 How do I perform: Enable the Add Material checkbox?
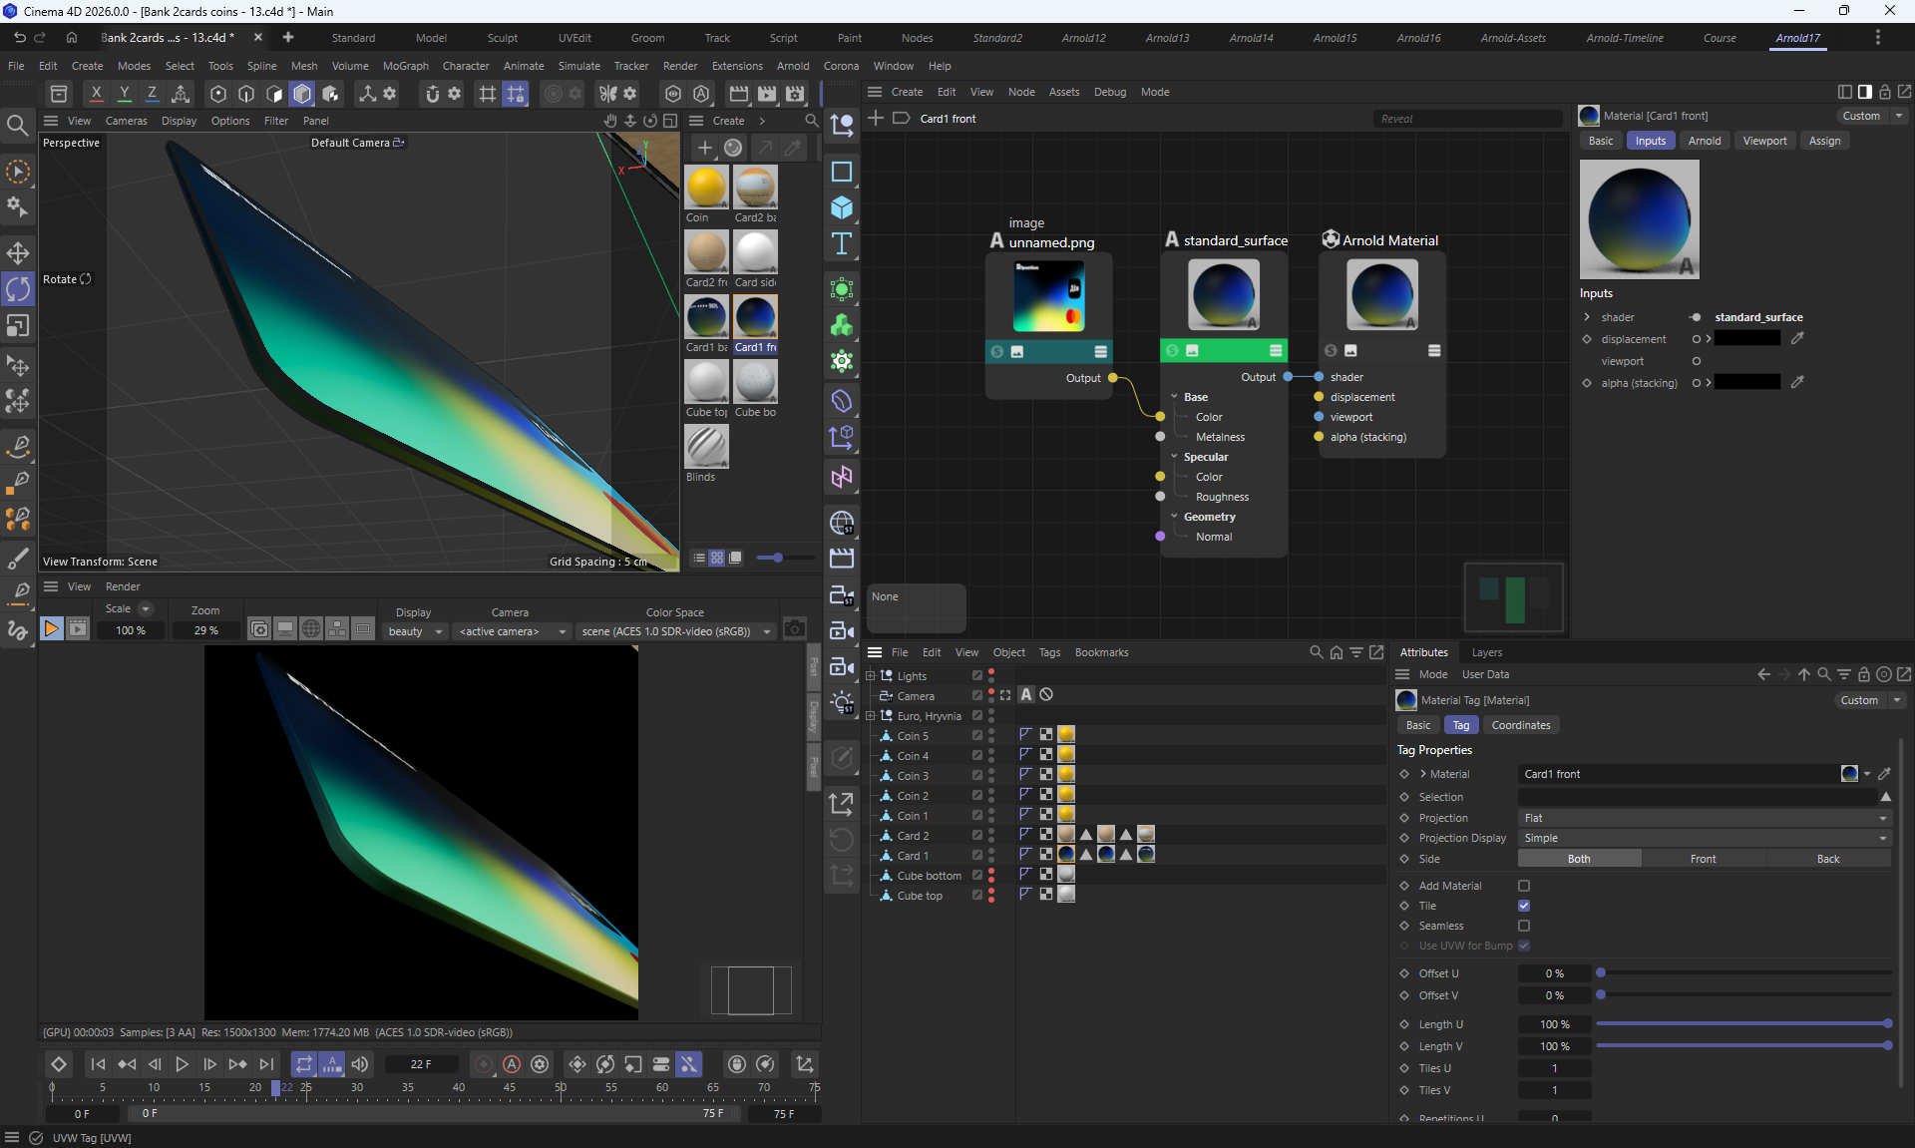pos(1523,886)
